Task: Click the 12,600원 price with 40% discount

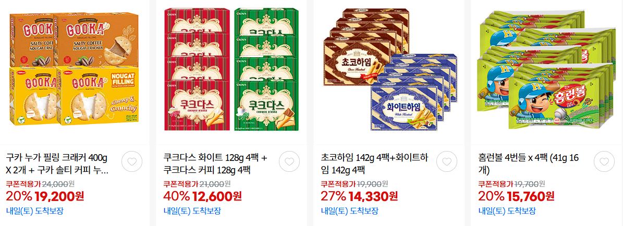Action: (x=217, y=196)
